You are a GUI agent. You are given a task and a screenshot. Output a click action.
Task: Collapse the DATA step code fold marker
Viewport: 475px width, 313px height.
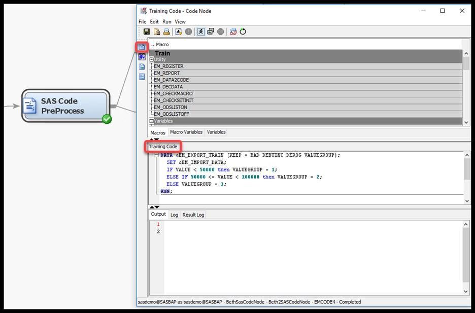coord(156,155)
